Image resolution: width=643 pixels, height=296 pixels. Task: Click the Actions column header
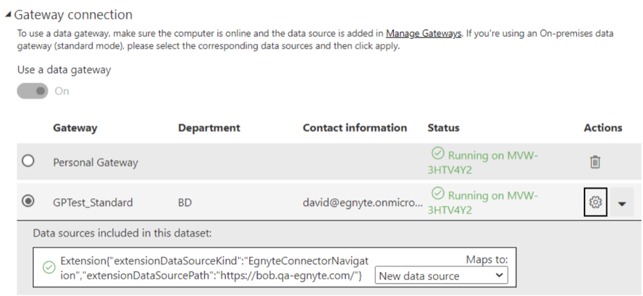[603, 128]
